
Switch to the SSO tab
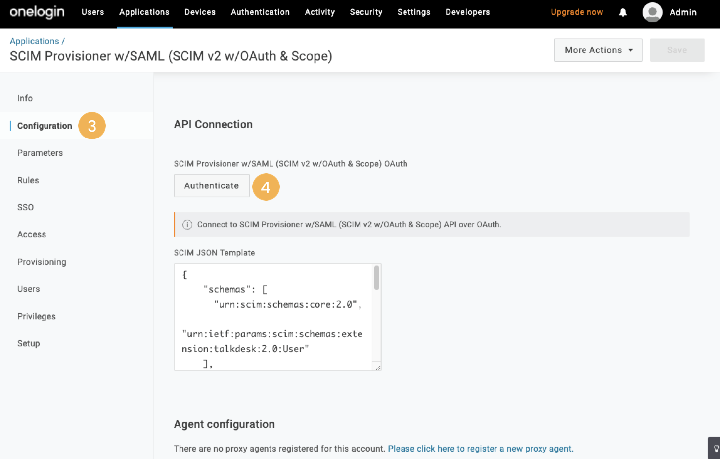[x=25, y=207]
